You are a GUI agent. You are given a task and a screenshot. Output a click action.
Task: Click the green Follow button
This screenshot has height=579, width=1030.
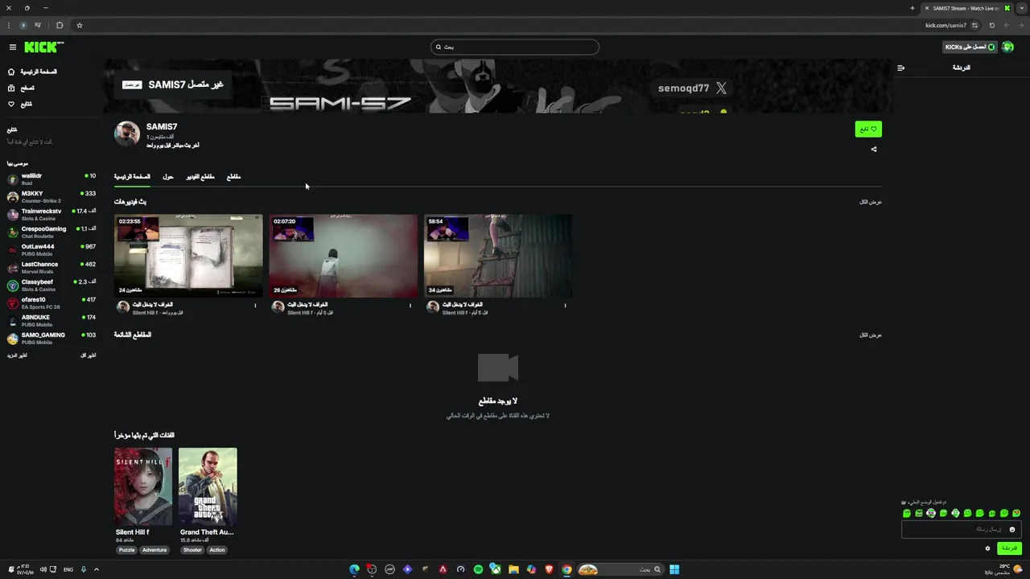pos(868,129)
